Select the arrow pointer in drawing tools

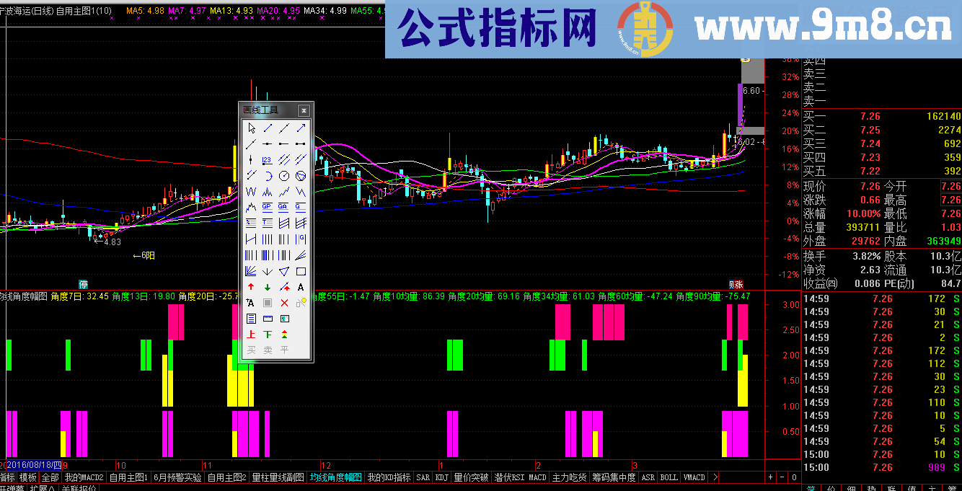click(251, 128)
